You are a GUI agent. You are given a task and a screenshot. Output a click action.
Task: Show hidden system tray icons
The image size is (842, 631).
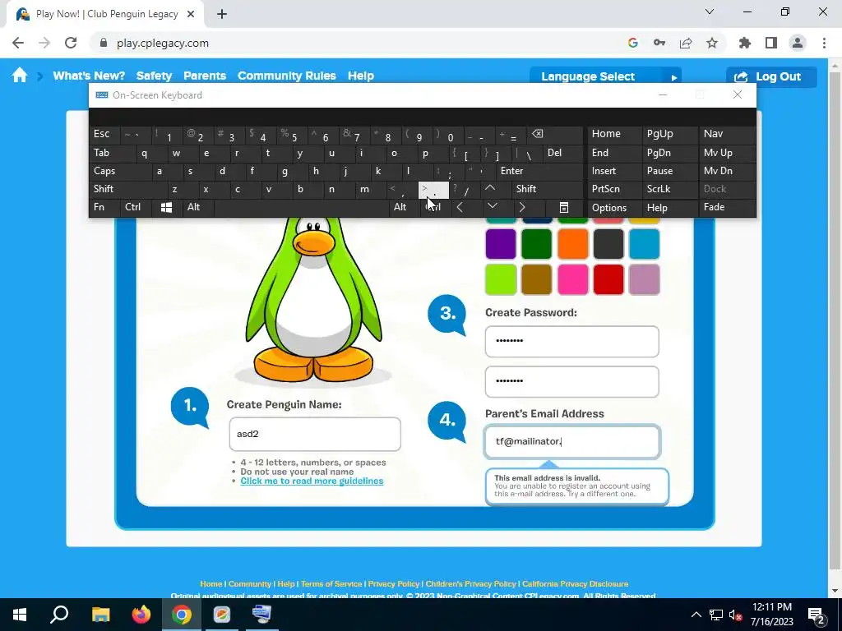click(x=696, y=615)
